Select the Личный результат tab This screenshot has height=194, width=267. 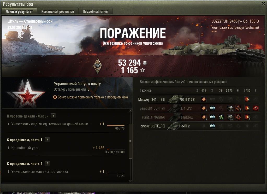pos(19,11)
